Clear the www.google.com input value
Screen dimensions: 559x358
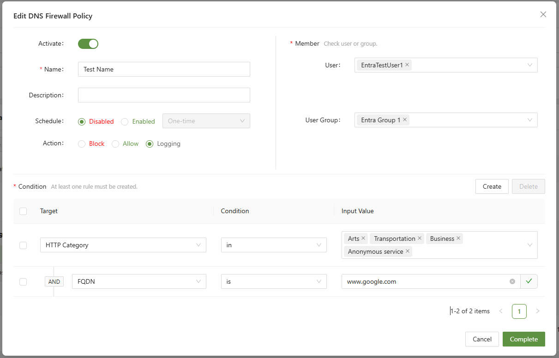[x=512, y=281]
